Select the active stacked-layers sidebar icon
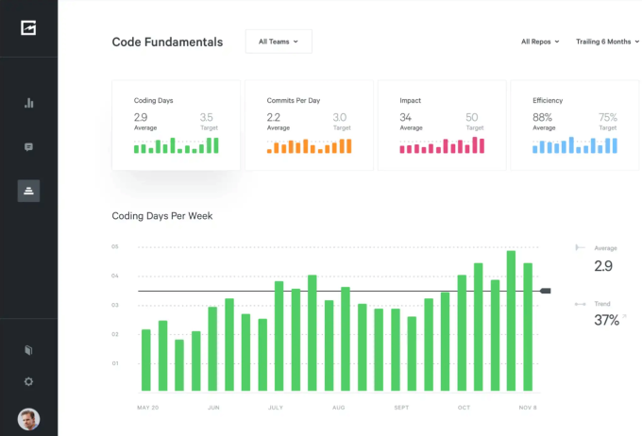 pos(28,190)
